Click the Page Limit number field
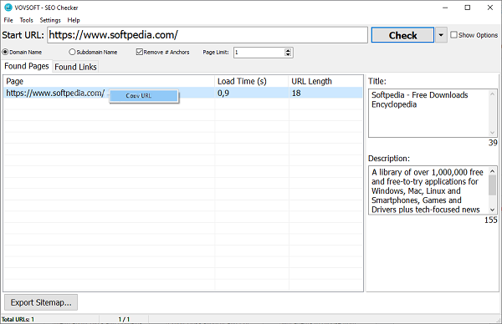This screenshot has height=324, width=502. (259, 53)
